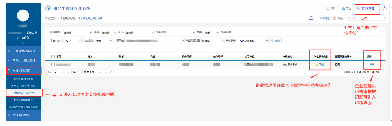Viewport: 392px width, 126px height.
Task: Jump to the last page of records
Action: point(106,72)
